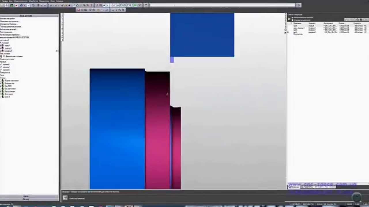Click the red icon starting the second toolbar row
This screenshot has width=369, height=207.
[78, 10]
